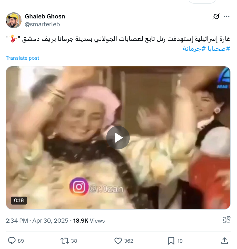Screen dimensions: 237x249
Task: Open the post analytics notes icon
Action: tap(227, 220)
